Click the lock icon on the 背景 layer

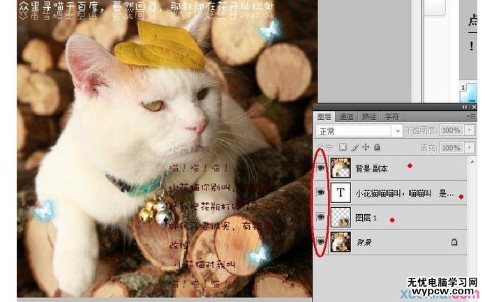(x=454, y=241)
